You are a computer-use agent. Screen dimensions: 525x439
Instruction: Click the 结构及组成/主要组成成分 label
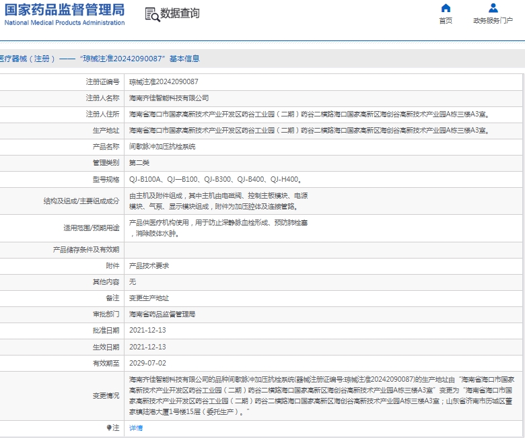point(81,201)
